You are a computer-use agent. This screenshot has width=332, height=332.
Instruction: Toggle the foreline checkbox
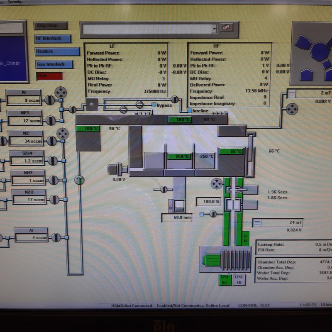point(190,111)
